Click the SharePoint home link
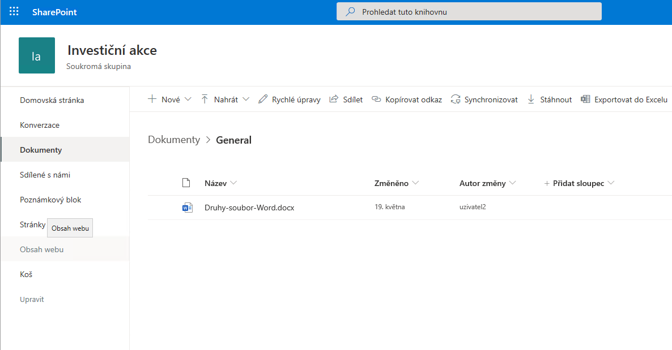The image size is (672, 350). pos(54,12)
